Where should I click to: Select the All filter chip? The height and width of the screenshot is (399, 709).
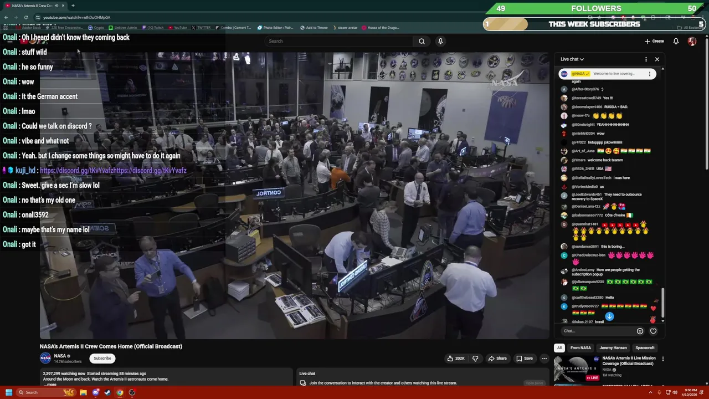click(x=559, y=348)
